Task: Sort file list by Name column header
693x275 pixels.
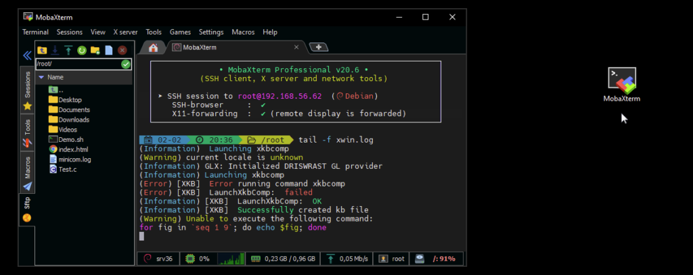Action: coord(84,77)
